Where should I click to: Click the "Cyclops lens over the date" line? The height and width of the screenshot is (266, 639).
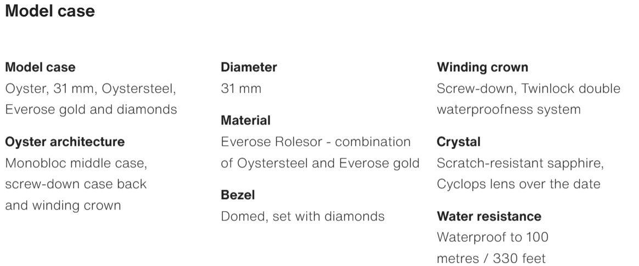(518, 184)
